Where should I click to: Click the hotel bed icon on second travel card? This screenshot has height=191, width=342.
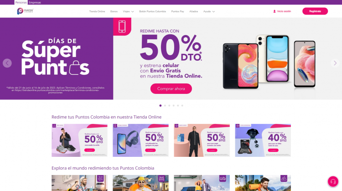click(x=161, y=179)
